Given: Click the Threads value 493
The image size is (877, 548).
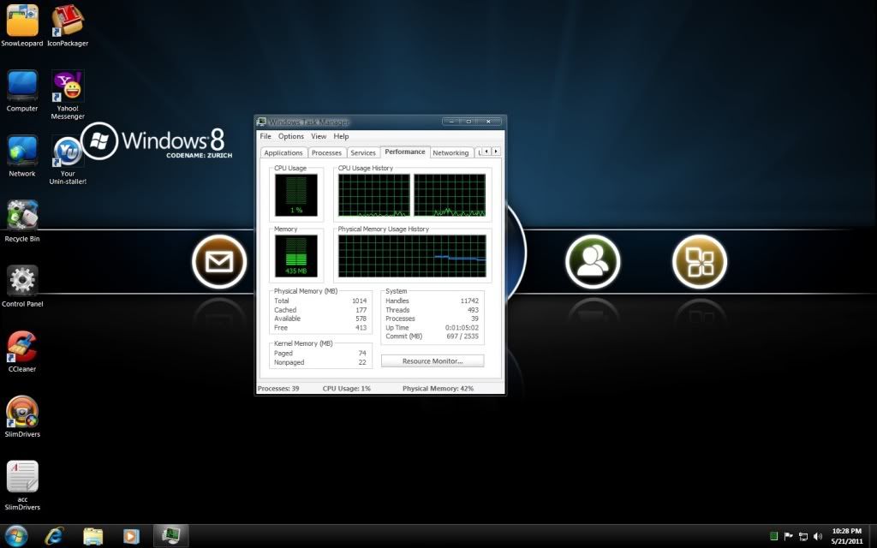Looking at the screenshot, I should (473, 310).
